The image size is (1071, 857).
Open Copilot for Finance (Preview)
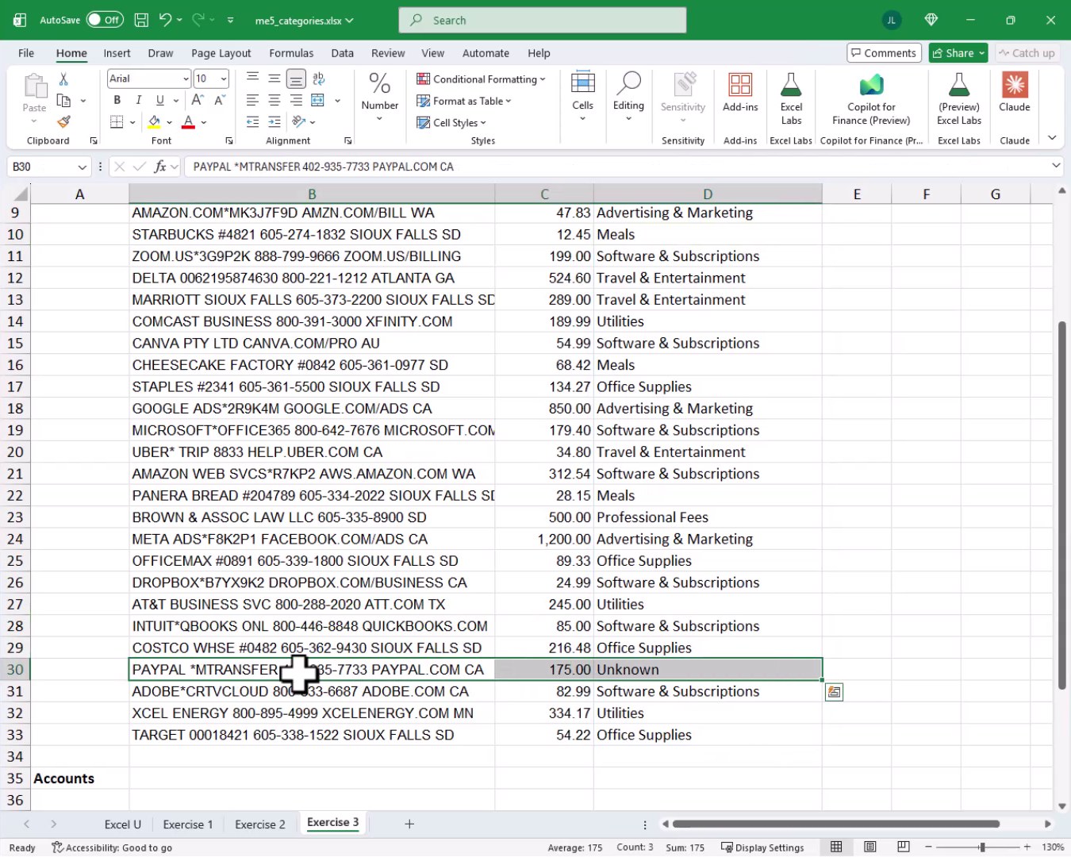pos(871,98)
